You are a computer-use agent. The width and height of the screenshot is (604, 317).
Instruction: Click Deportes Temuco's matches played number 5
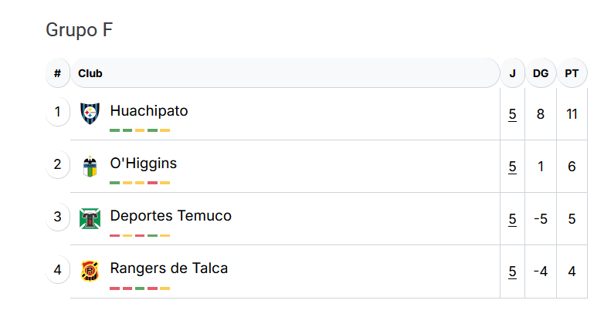(512, 219)
